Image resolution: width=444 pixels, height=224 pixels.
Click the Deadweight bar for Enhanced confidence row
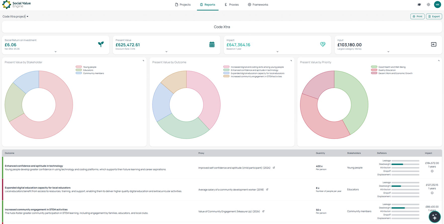coord(405,164)
